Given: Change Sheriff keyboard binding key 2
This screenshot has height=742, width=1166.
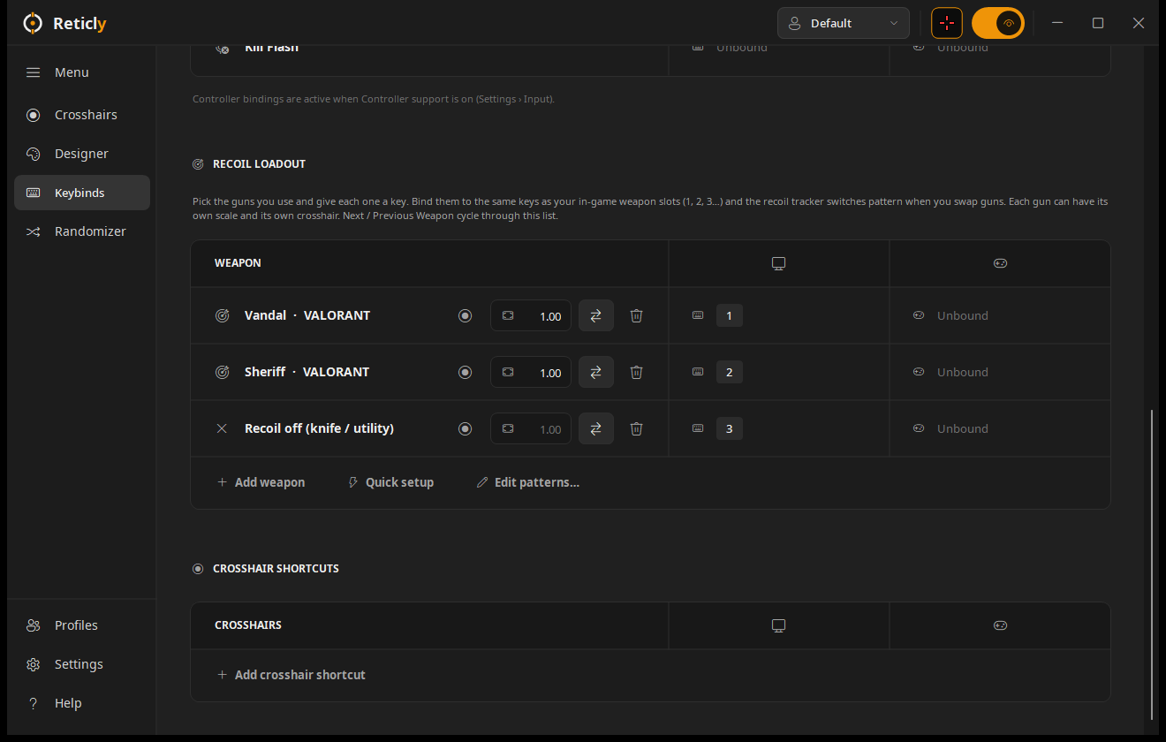Looking at the screenshot, I should tap(730, 372).
